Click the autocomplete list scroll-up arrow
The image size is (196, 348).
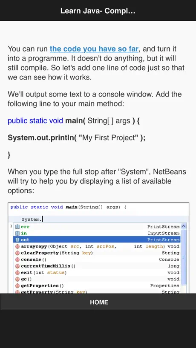[x=184, y=226]
